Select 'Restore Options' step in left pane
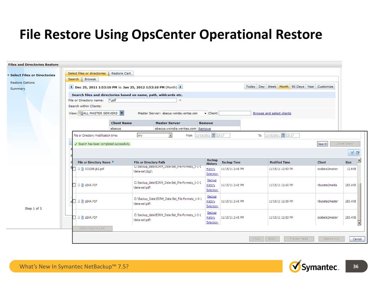Image resolution: width=377 pixels, height=282 pixels. pos(22,83)
